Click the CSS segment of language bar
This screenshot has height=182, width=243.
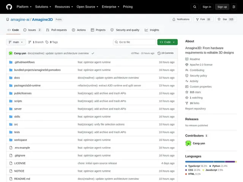tap(230, 162)
